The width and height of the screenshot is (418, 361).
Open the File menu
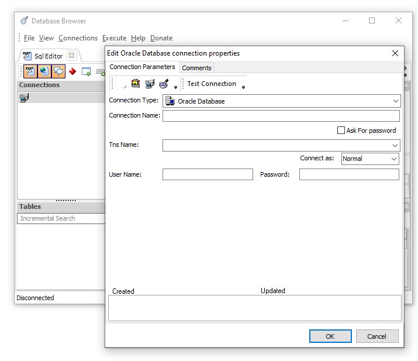point(29,38)
